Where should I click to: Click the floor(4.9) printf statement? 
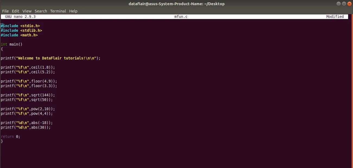click(x=28, y=81)
